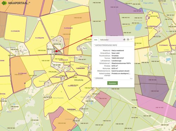The image size is (176, 131).
Task: Click the red line endpoint near popup corner
Action: 92,36
